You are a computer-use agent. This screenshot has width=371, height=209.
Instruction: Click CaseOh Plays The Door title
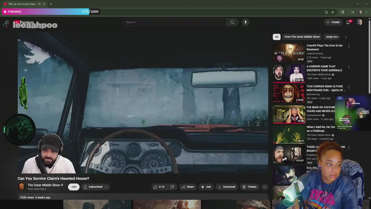325,47
